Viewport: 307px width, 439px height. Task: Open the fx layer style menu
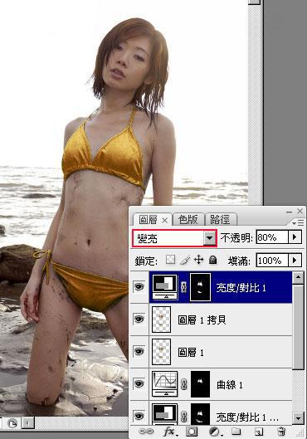pyautogui.click(x=169, y=432)
